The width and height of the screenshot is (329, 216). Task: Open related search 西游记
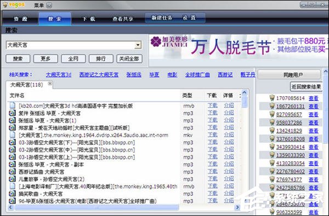click(225, 75)
